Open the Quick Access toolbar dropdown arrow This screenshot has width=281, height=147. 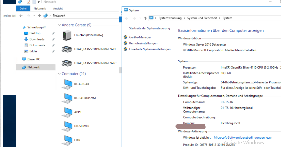[39, 2]
